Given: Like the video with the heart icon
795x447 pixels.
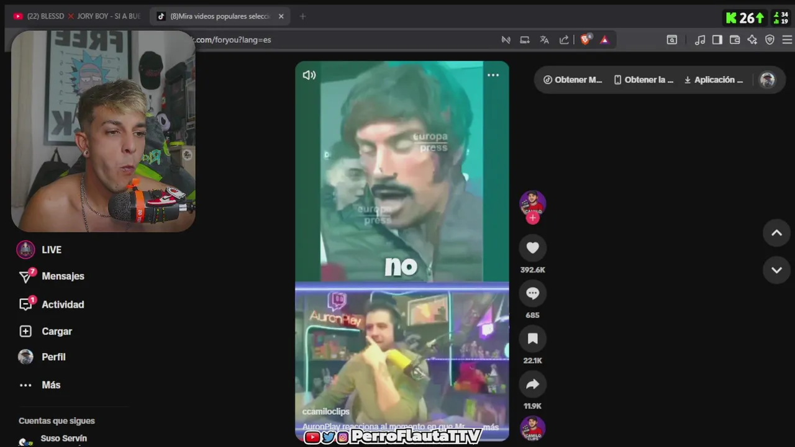Looking at the screenshot, I should [x=533, y=248].
